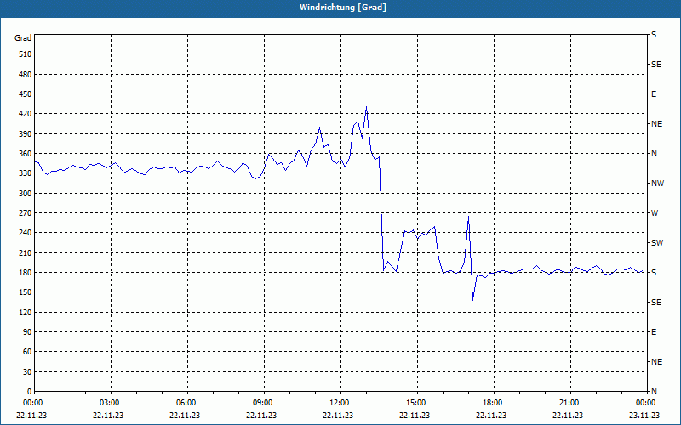Click the 21:00 time label
The height and width of the screenshot is (425, 681).
(x=569, y=403)
